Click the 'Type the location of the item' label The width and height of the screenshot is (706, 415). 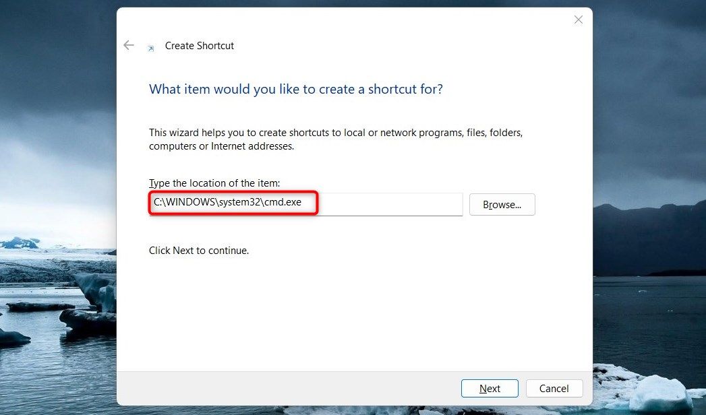click(214, 183)
